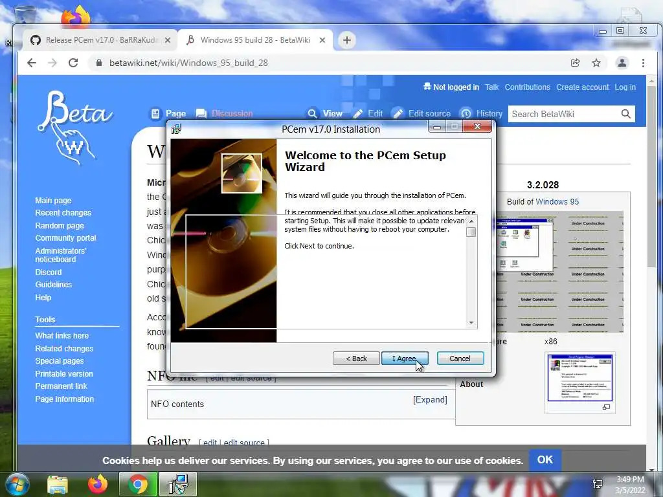Image resolution: width=663 pixels, height=497 pixels.
Task: Click Special pages link
Action: 59,361
